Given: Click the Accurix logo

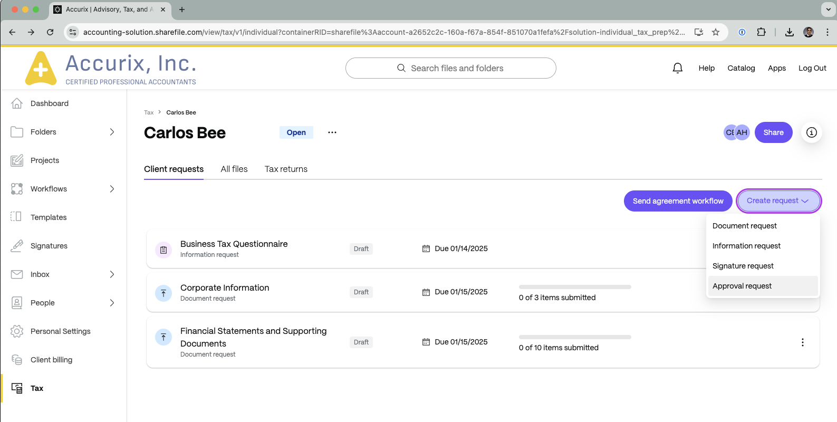Looking at the screenshot, I should tap(111, 69).
